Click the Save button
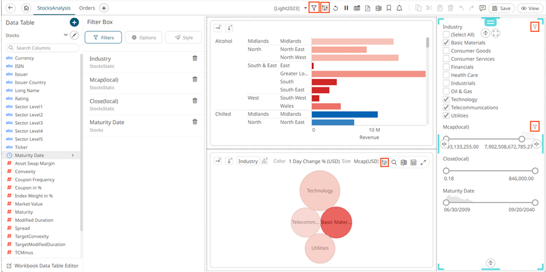The height and width of the screenshot is (272, 546). (501, 8)
